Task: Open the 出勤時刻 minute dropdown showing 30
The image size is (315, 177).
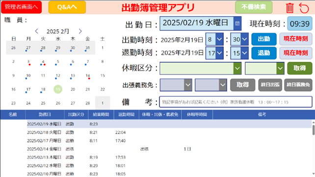Action: [x=239, y=39]
